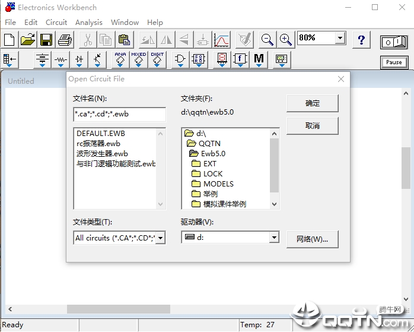414x332 pixels.
Task: Open Favorites parts bin icon
Action: [x=9, y=60]
